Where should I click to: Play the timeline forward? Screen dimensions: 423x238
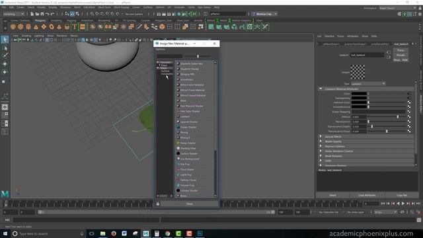pyautogui.click(x=403, y=204)
